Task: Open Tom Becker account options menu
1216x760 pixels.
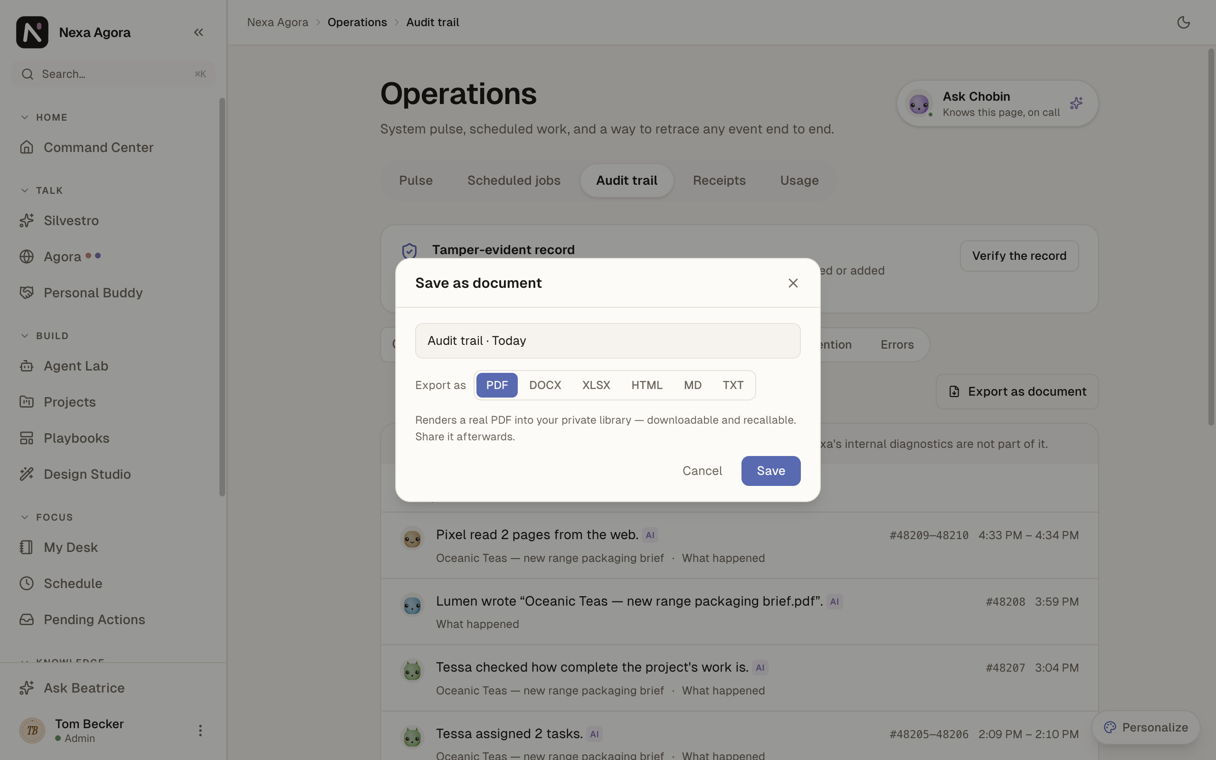Action: (200, 731)
